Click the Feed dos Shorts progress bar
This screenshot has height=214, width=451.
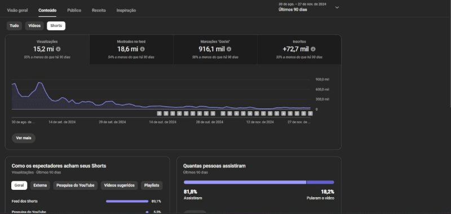tap(127, 202)
